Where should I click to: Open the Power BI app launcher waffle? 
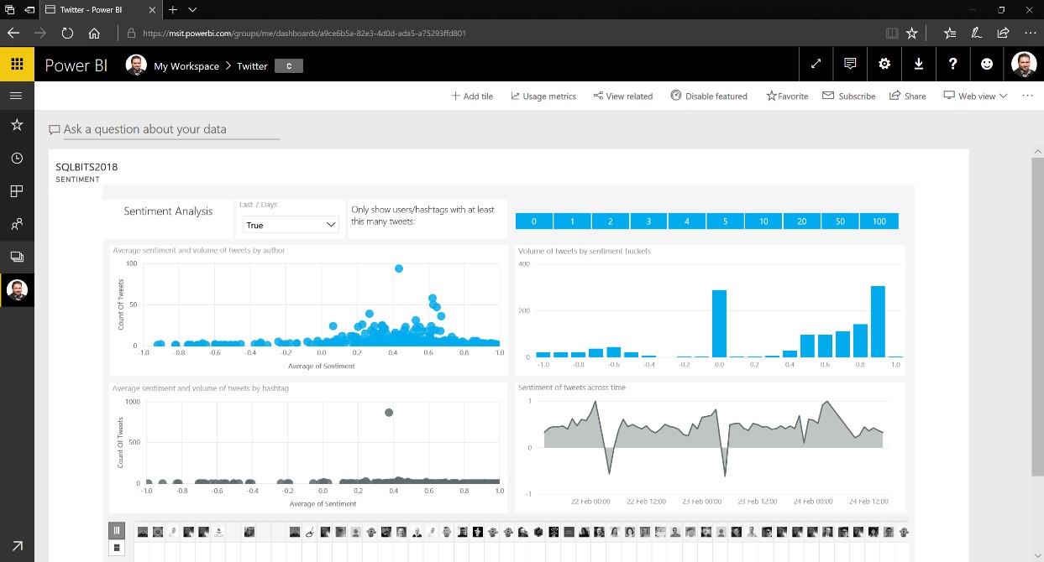(15, 64)
